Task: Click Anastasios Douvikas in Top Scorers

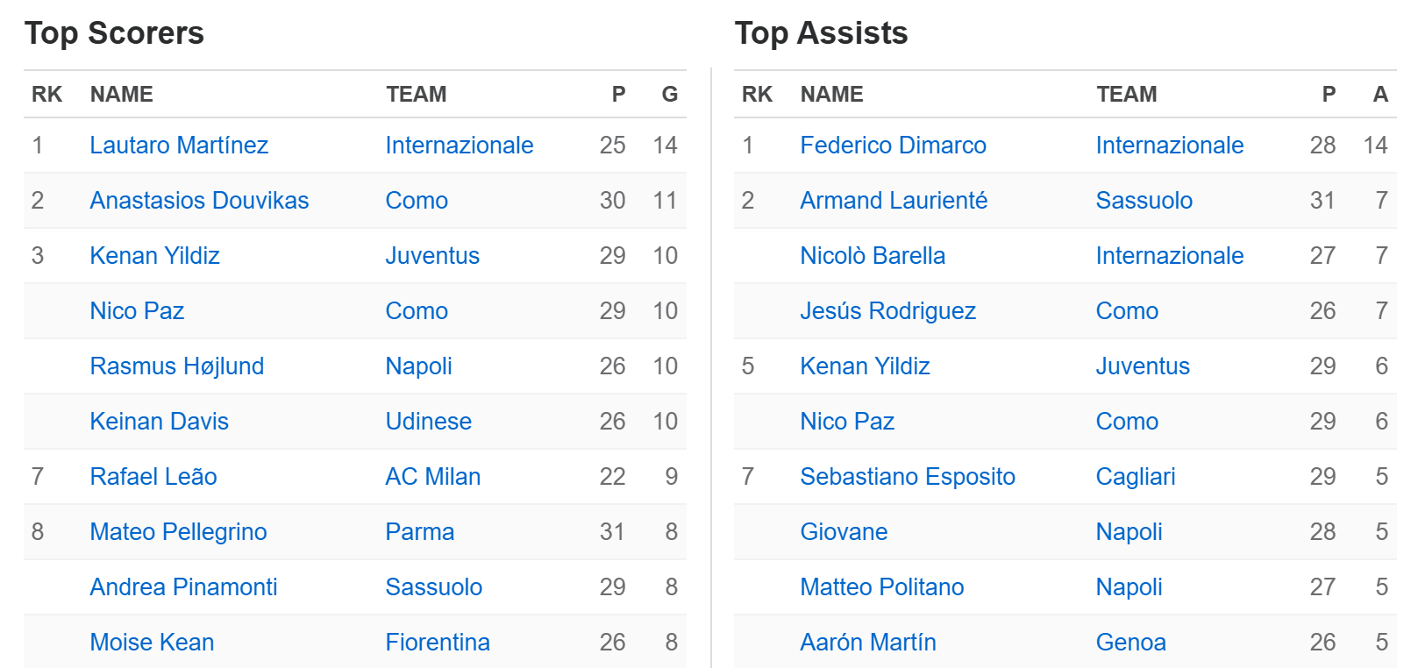Action: pos(199,201)
